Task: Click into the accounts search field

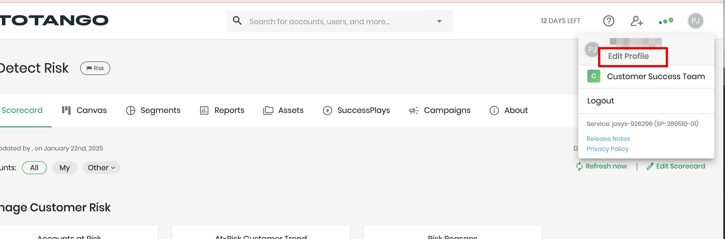Action: tap(339, 21)
